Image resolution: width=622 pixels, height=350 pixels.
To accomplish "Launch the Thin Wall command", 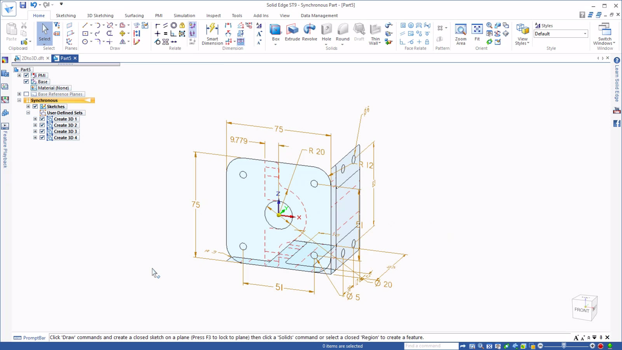I will (374, 34).
